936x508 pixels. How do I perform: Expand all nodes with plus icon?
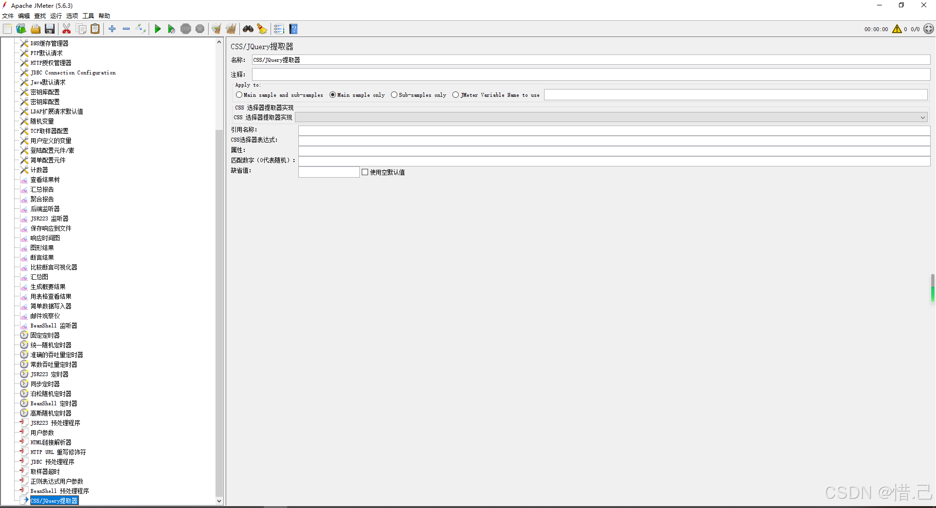point(112,29)
